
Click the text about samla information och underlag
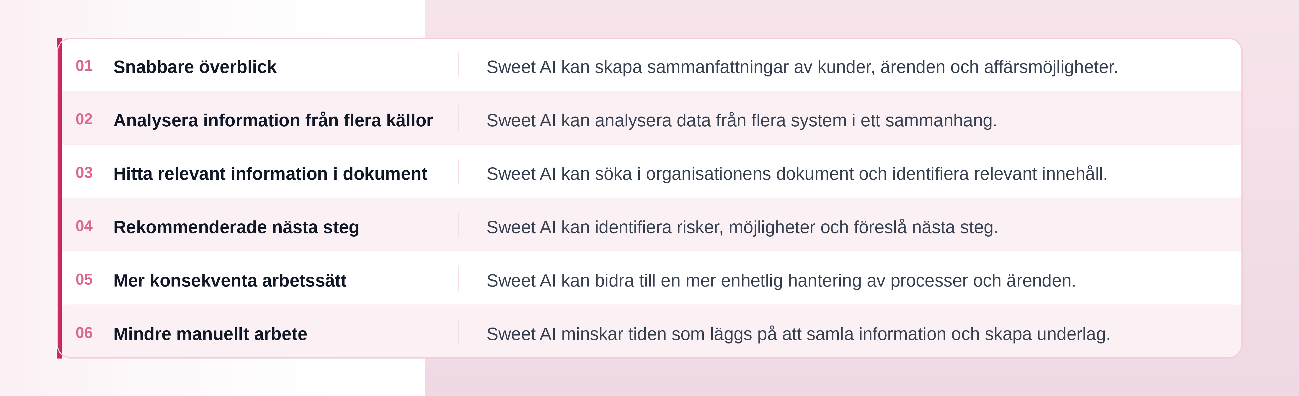click(798, 334)
